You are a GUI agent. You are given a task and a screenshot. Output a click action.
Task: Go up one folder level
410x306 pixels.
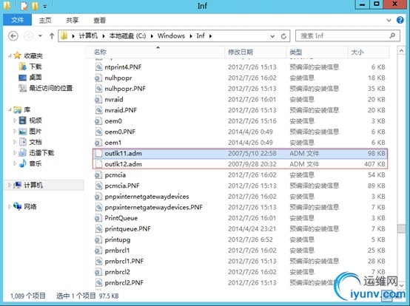point(52,35)
